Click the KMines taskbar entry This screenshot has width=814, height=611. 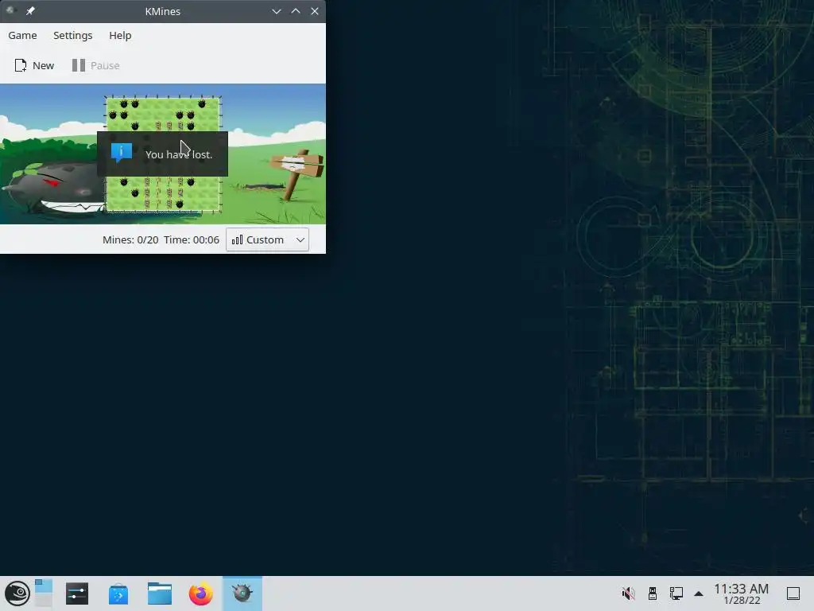(x=242, y=593)
